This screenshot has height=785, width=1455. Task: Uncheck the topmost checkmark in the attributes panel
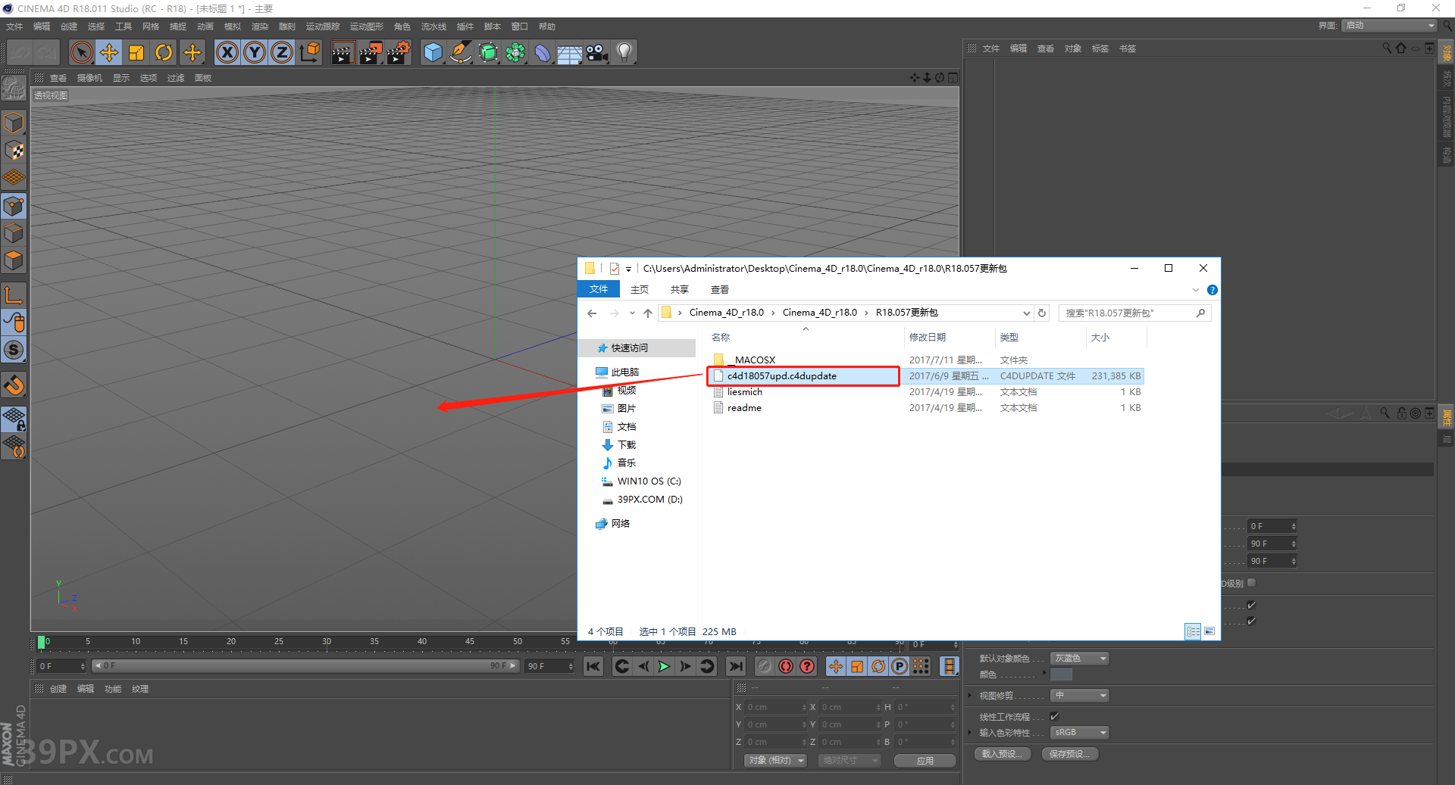point(1251,605)
